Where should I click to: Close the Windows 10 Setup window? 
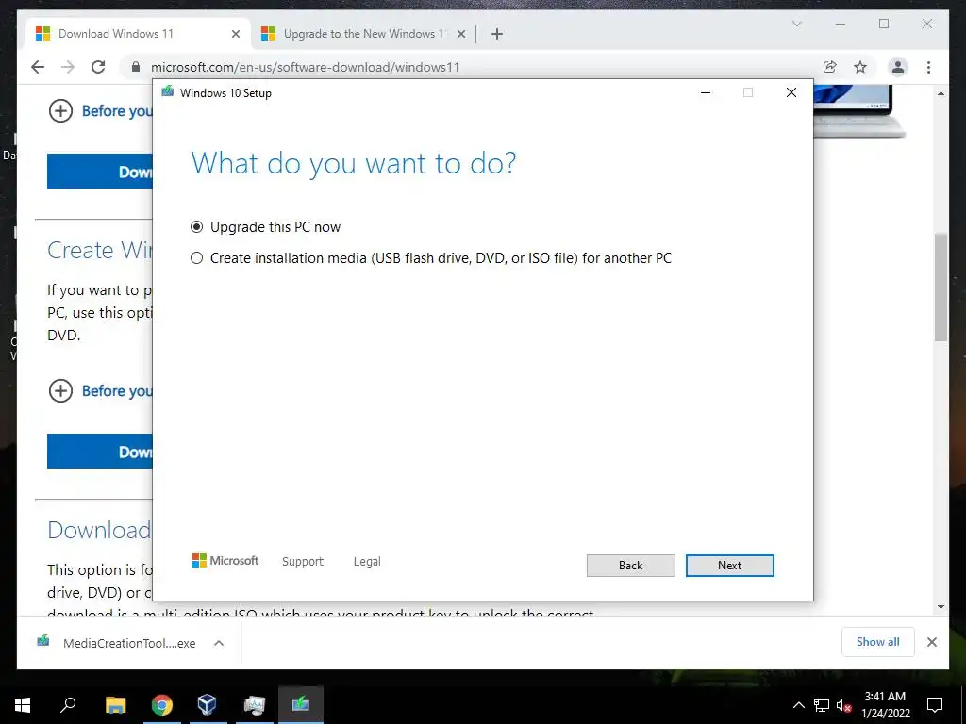pos(791,93)
